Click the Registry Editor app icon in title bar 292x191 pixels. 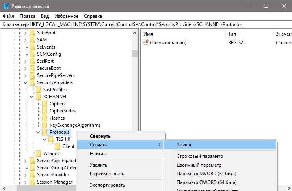tap(6, 6)
